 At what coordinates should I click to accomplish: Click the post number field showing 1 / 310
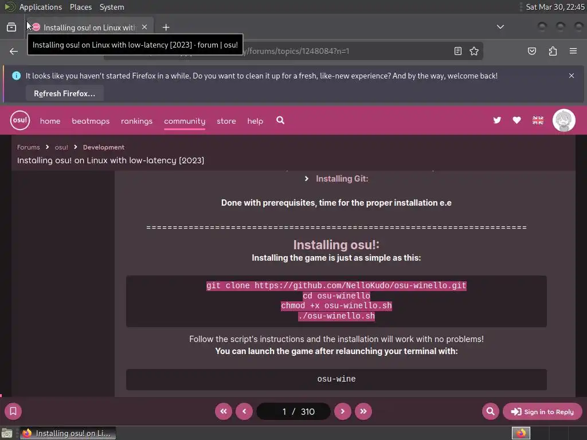click(293, 411)
